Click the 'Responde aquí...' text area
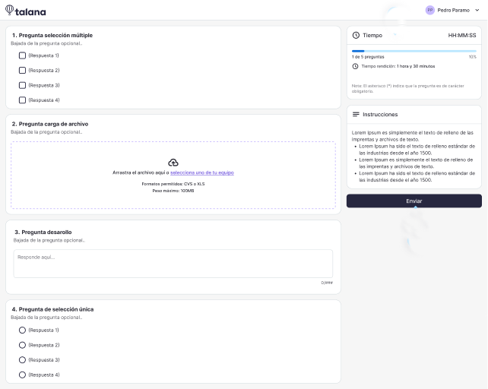The width and height of the screenshot is (488, 389). click(x=173, y=264)
